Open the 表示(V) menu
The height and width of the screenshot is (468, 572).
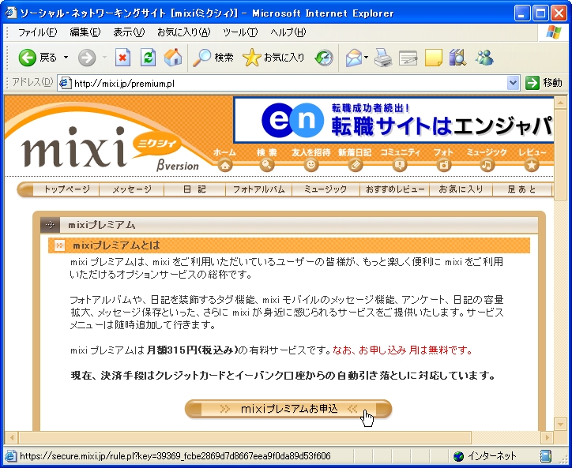(x=129, y=32)
